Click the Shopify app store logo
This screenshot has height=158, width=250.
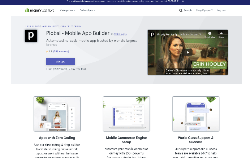coord(40,10)
